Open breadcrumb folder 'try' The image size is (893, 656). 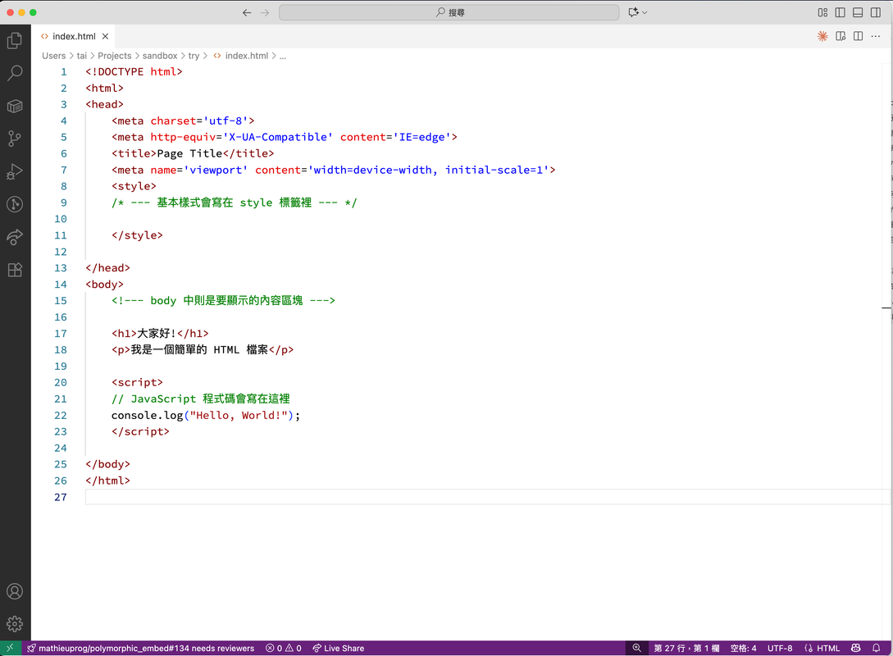194,56
